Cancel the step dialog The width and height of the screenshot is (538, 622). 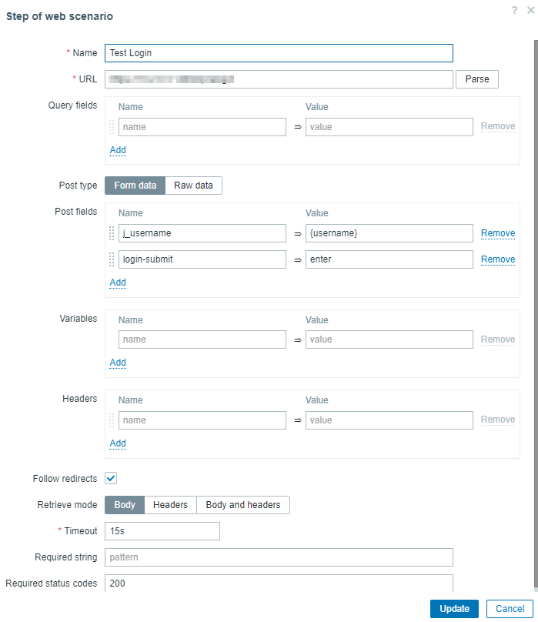(510, 609)
